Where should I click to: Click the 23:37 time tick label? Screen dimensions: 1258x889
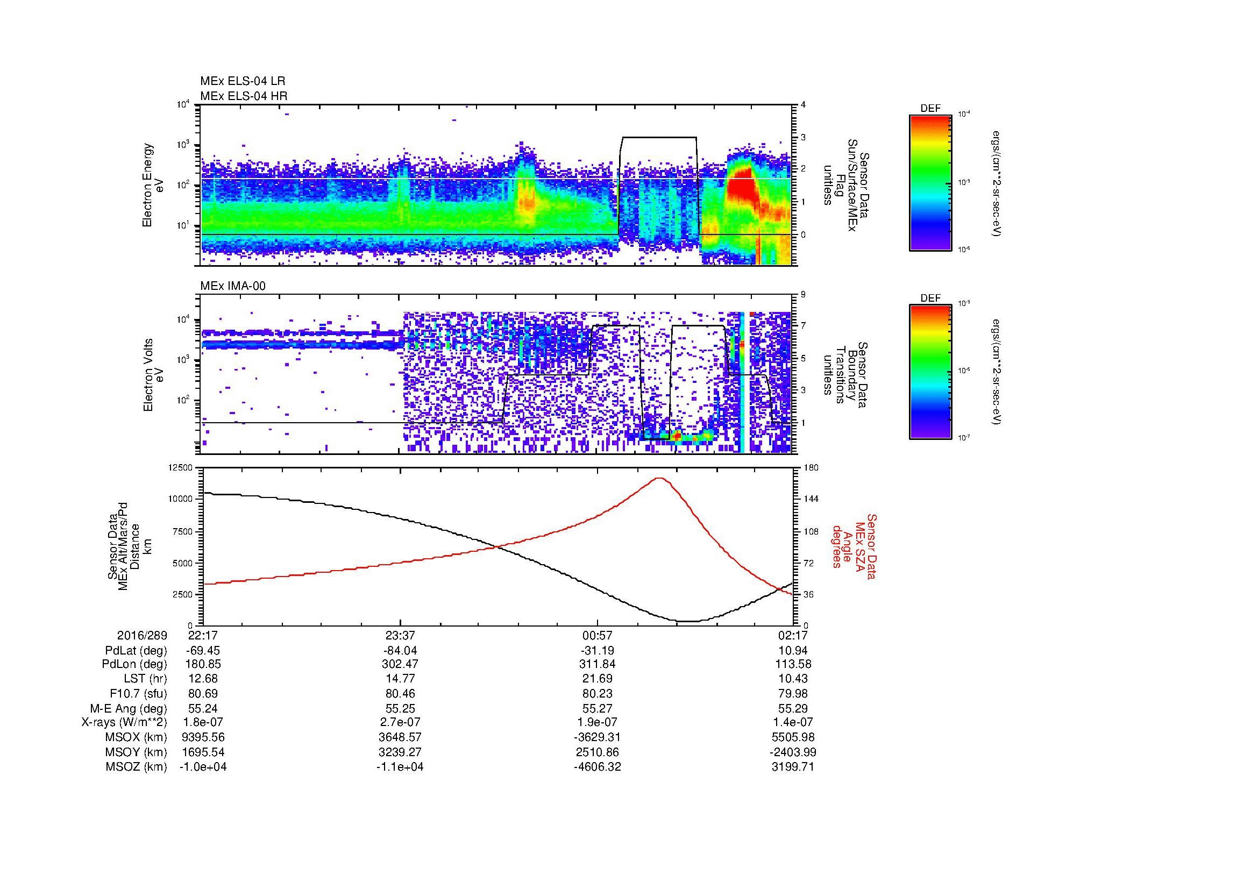400,635
